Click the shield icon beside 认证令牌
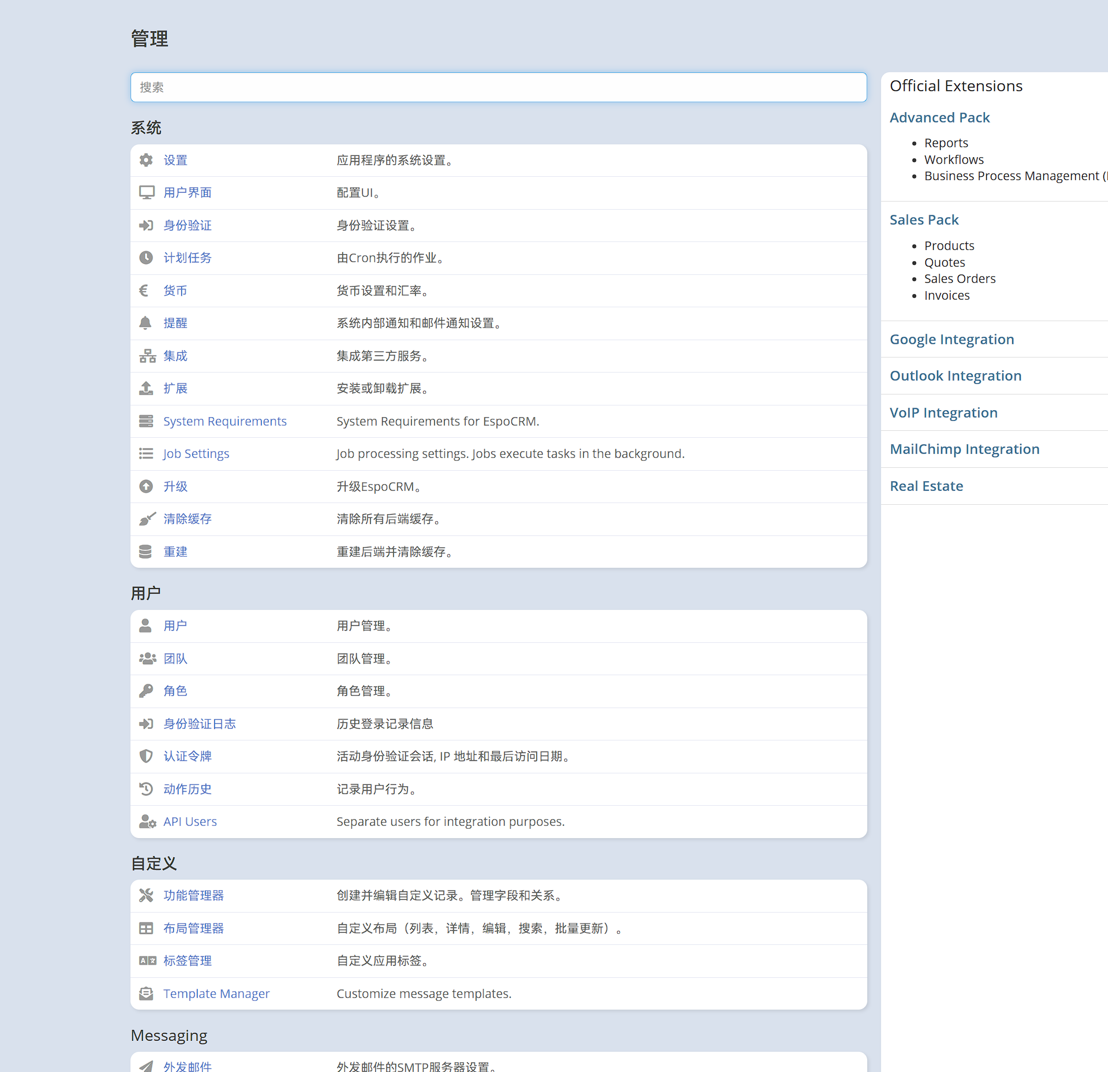Viewport: 1108px width, 1072px height. point(146,756)
